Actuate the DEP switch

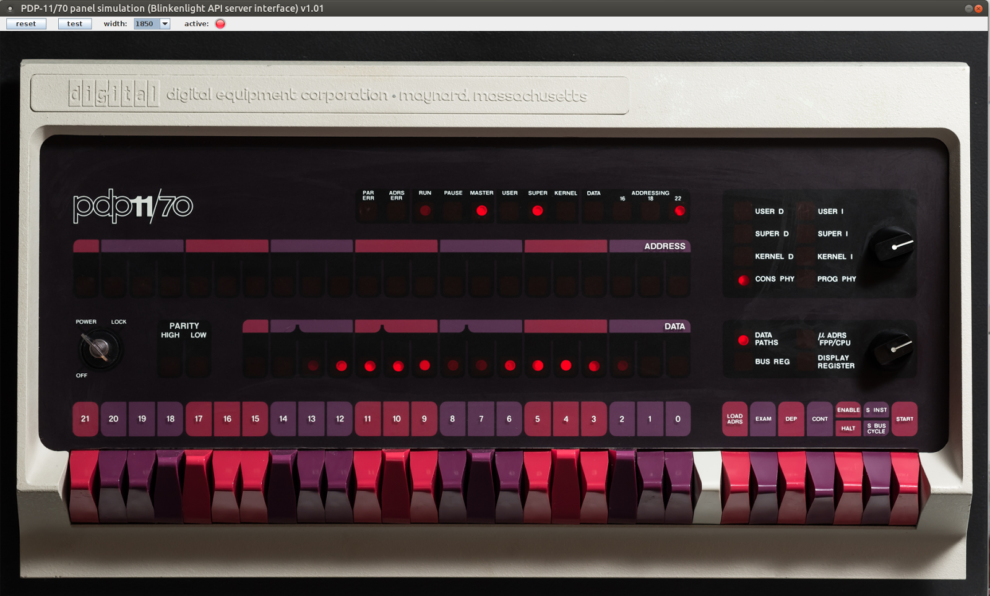click(x=792, y=419)
